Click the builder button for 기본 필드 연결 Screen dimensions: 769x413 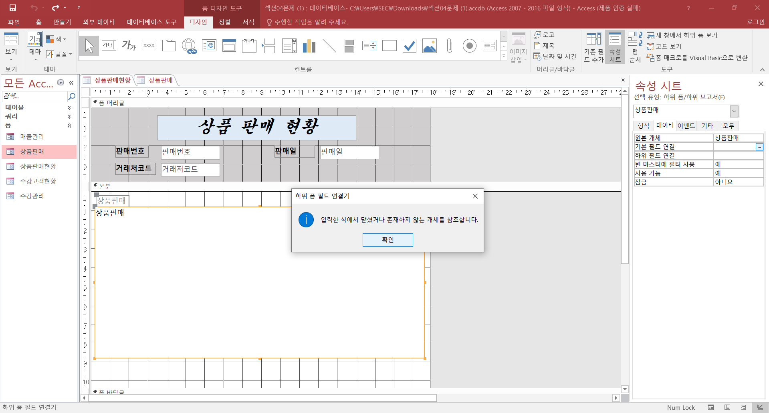click(759, 147)
